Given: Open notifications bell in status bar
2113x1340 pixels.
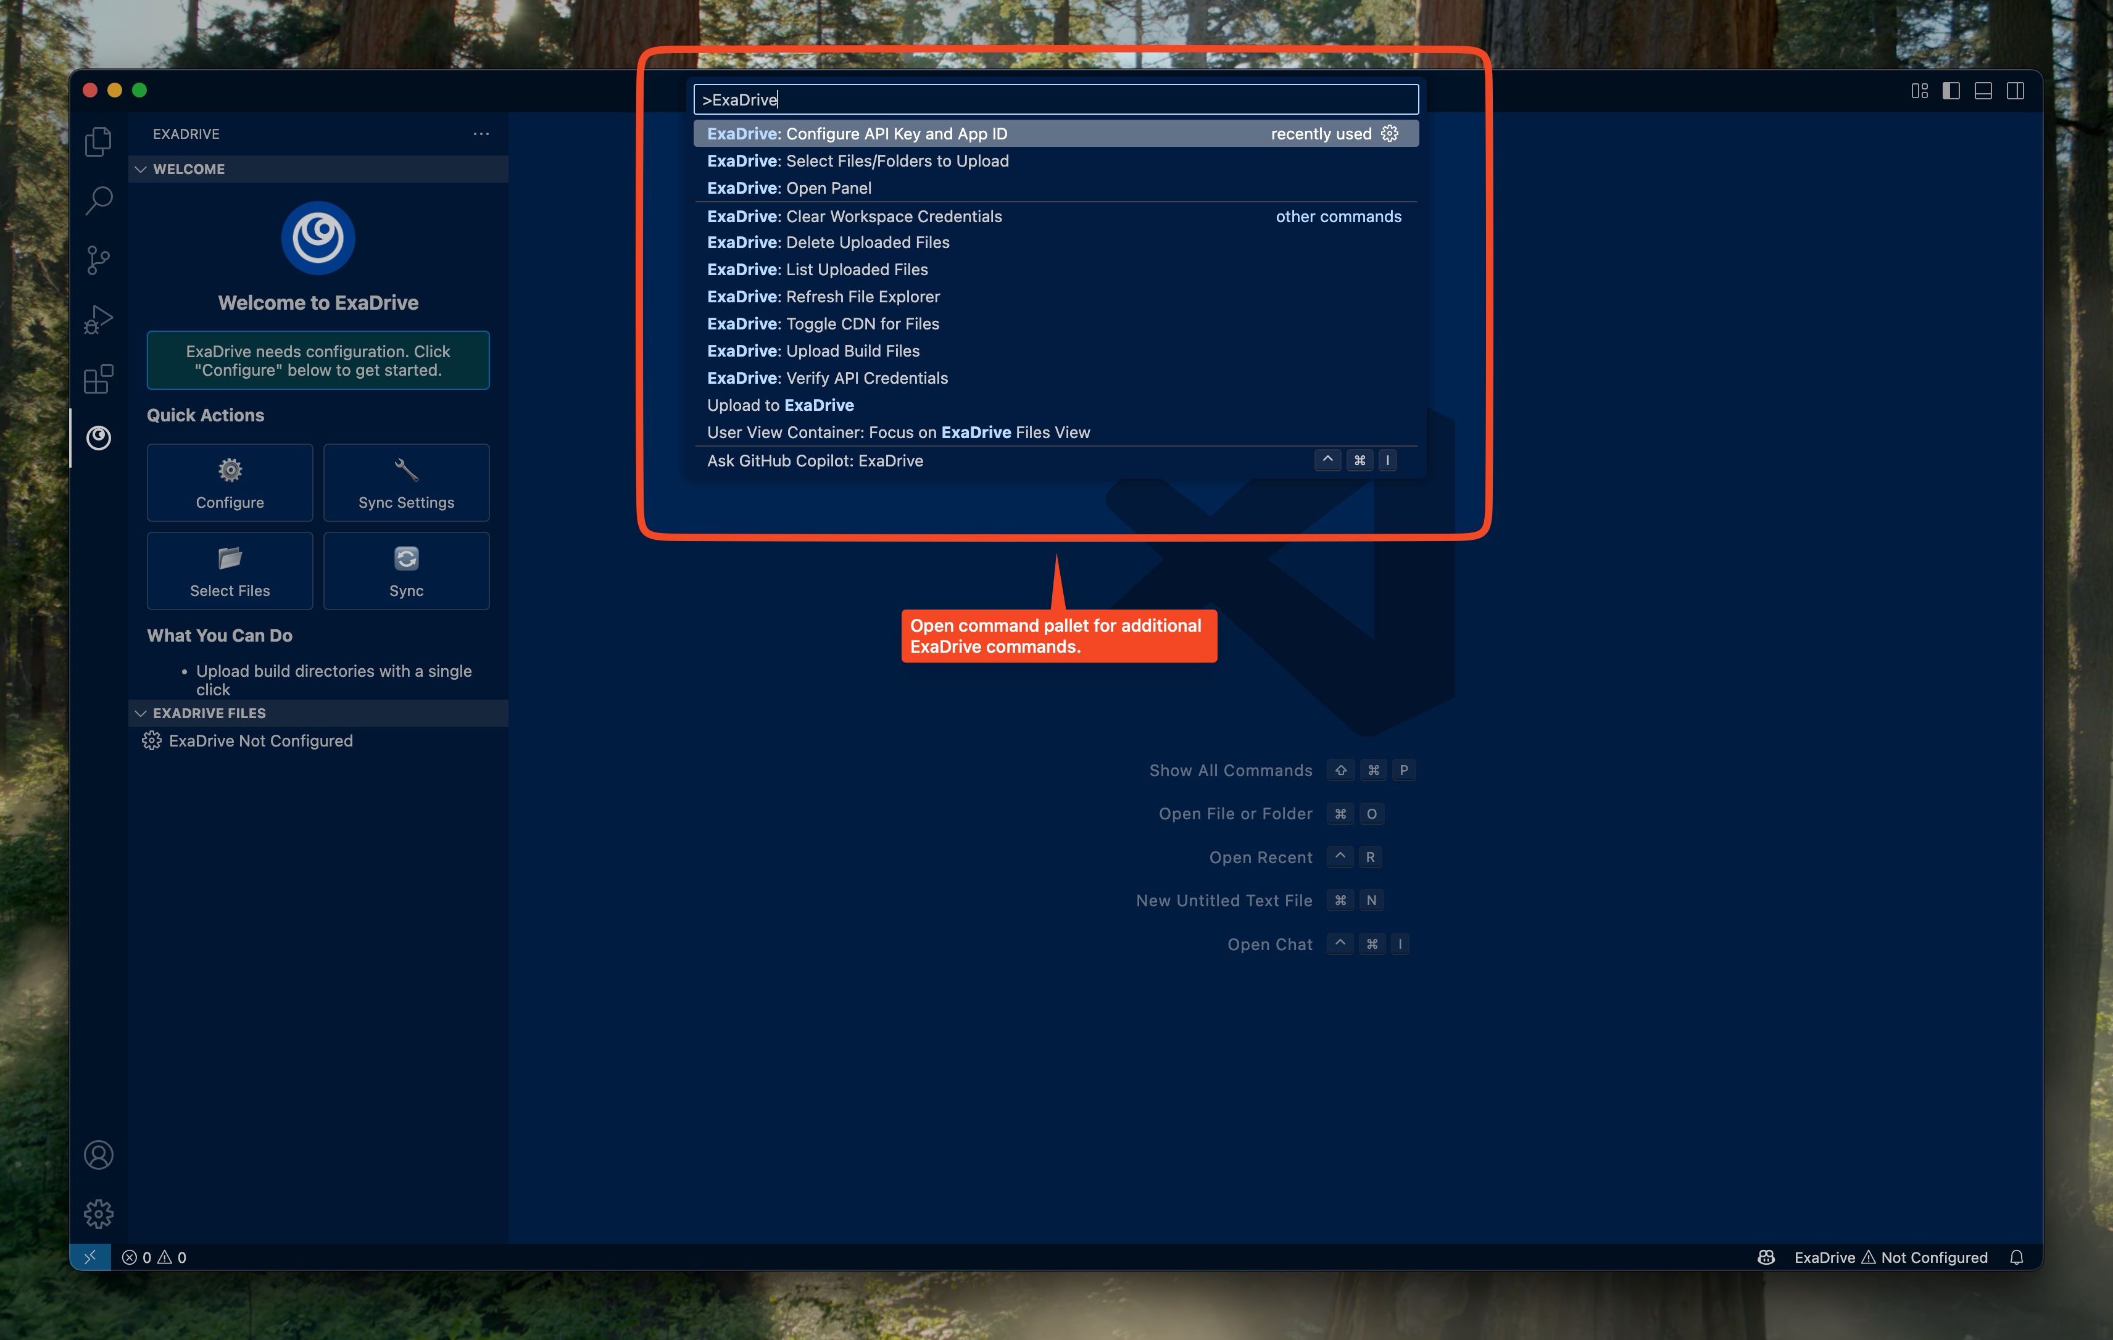Looking at the screenshot, I should point(2017,1257).
